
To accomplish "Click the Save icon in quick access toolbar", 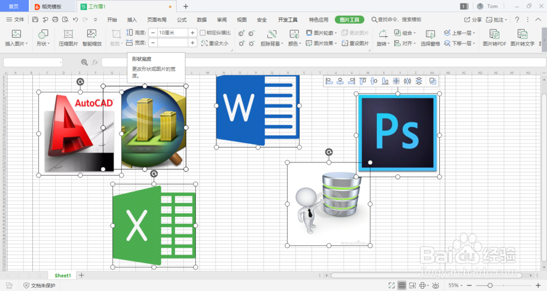I will [35, 20].
